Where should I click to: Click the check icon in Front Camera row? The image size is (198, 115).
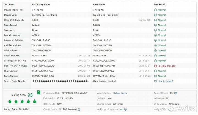tap(155, 76)
